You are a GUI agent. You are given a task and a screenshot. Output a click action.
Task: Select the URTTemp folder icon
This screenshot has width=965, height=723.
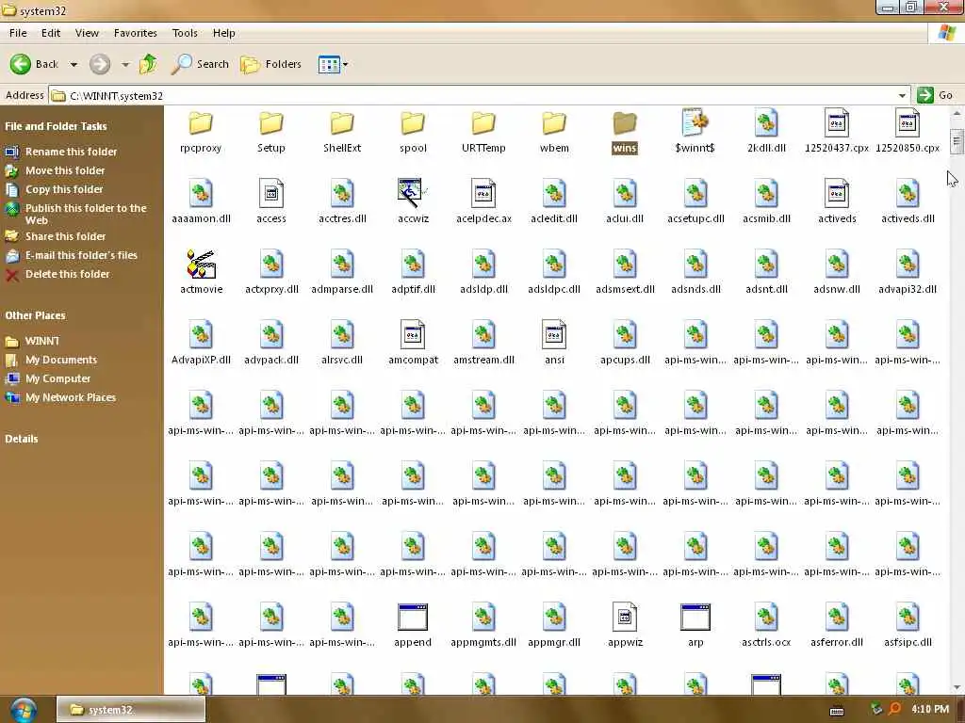[x=483, y=123]
